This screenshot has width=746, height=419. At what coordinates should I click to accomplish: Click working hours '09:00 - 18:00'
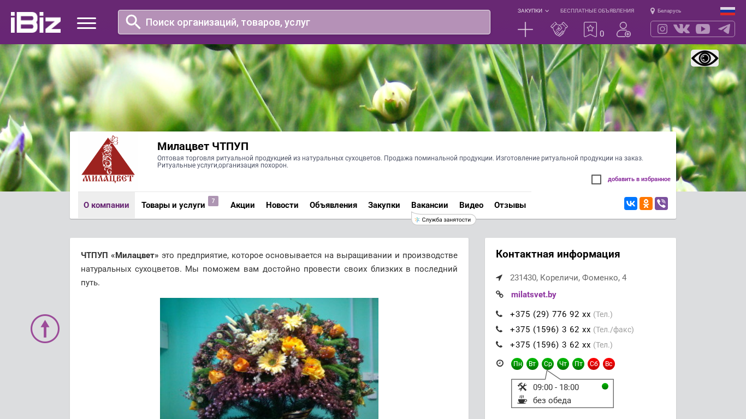point(556,387)
